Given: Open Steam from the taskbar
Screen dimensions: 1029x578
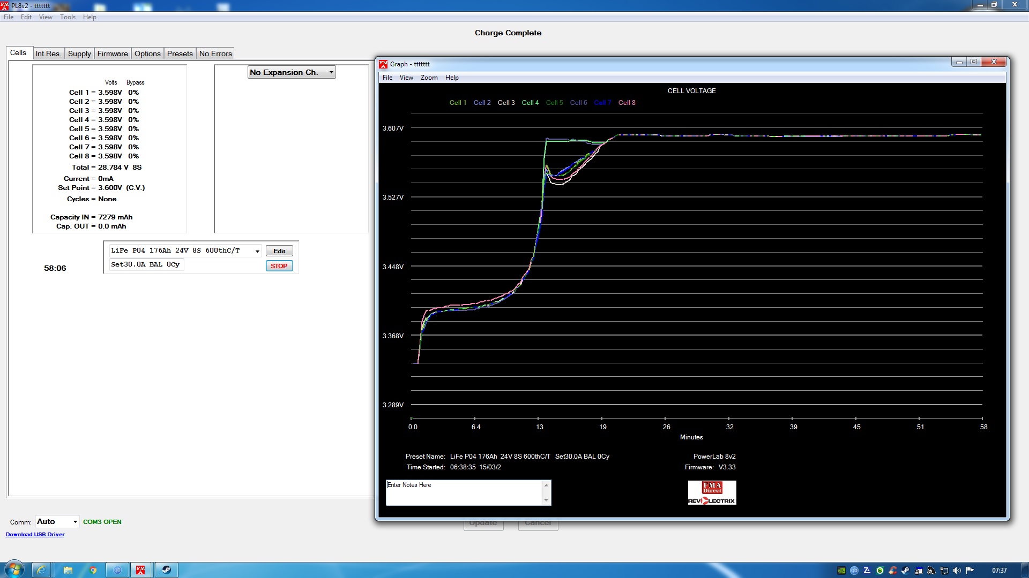Looking at the screenshot, I should (x=166, y=570).
